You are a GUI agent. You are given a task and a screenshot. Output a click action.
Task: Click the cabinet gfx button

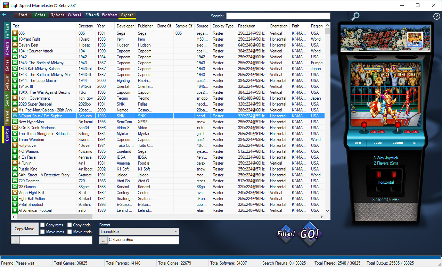[416, 143]
